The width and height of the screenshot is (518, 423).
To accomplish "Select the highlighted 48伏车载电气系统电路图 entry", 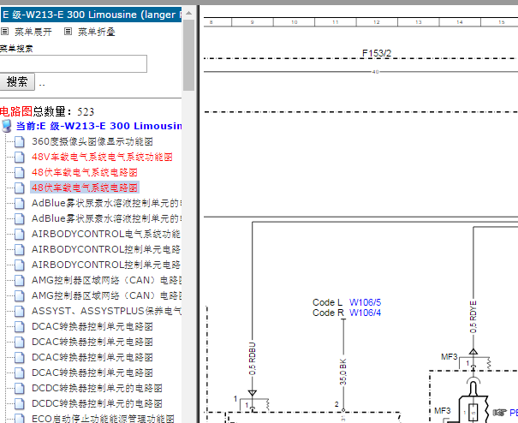I will pyautogui.click(x=85, y=188).
